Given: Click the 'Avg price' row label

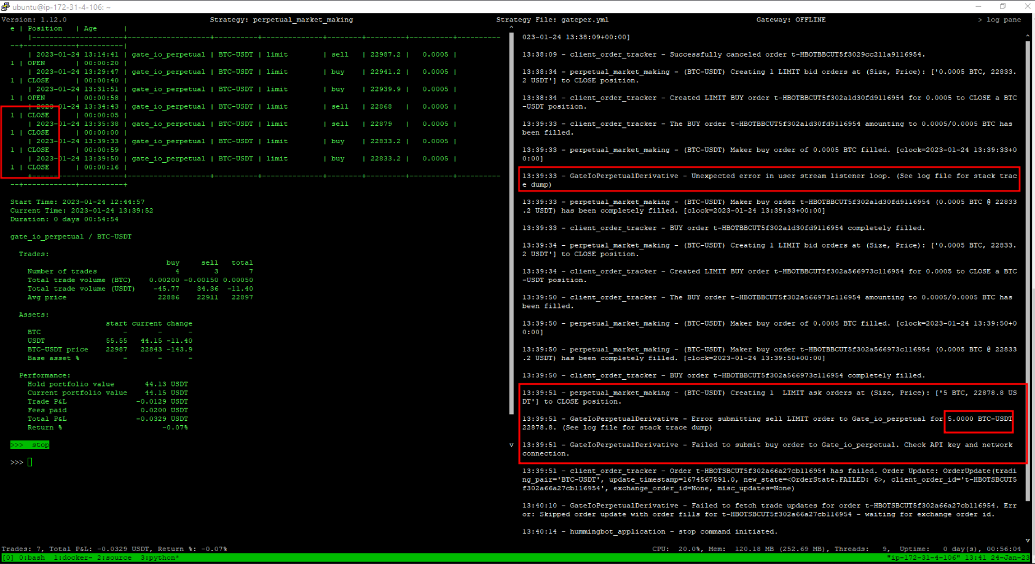Looking at the screenshot, I should tap(47, 297).
